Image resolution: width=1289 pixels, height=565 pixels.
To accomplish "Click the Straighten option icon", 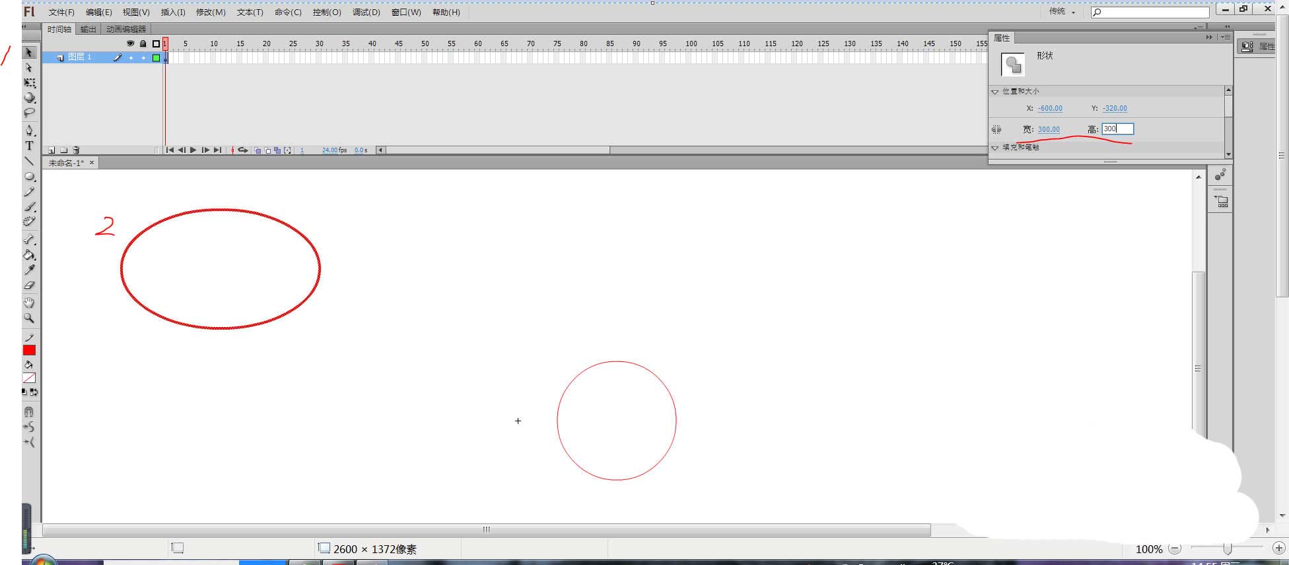I will point(29,442).
